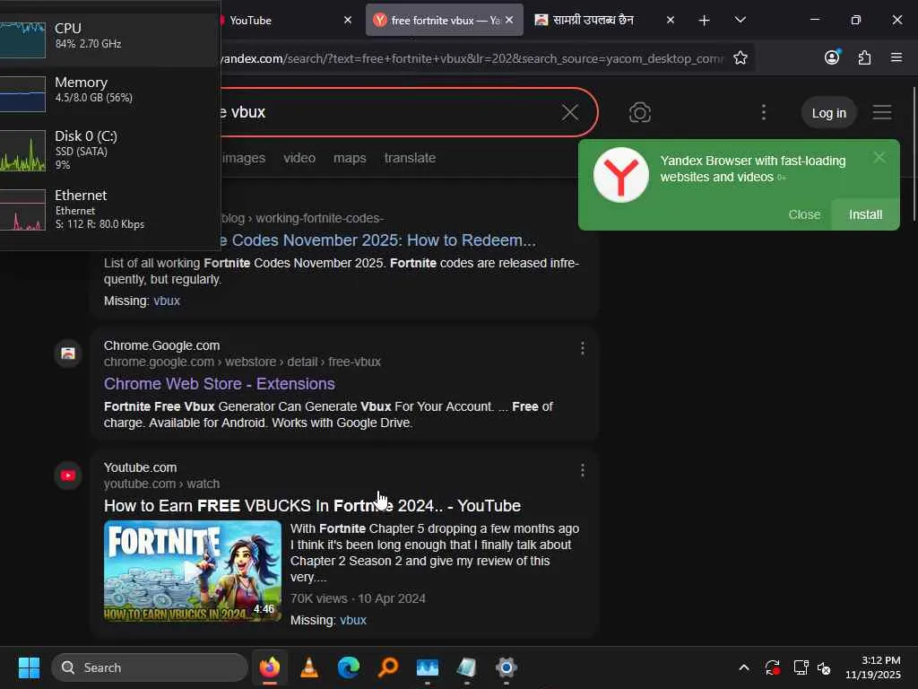The height and width of the screenshot is (689, 918).
Task: Switch to the translate tab
Action: click(410, 158)
